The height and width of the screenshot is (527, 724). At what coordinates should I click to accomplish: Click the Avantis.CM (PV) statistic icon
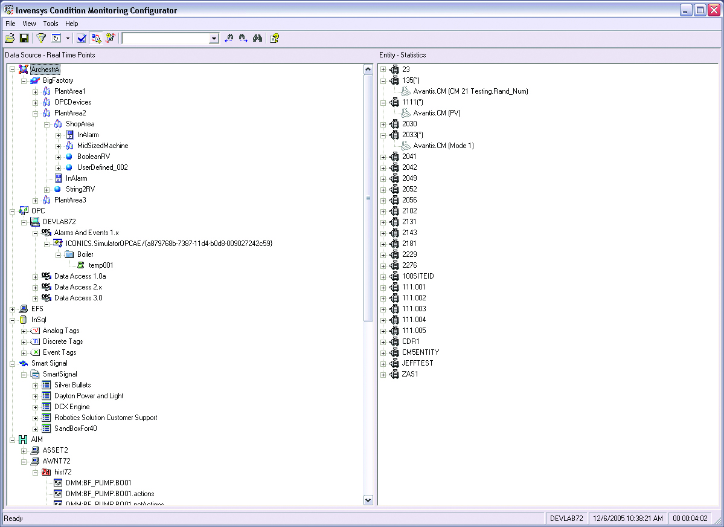[405, 113]
